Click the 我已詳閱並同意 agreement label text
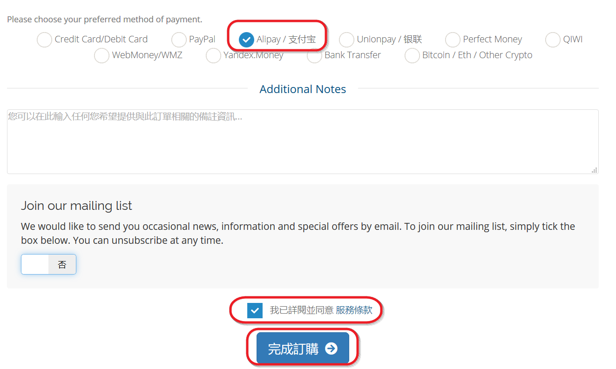Screen dimensions: 616x369 click(301, 310)
